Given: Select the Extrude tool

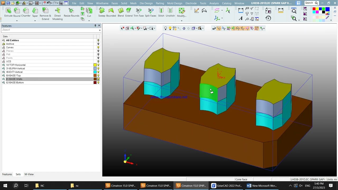Looking at the screenshot, I should 8,13.
